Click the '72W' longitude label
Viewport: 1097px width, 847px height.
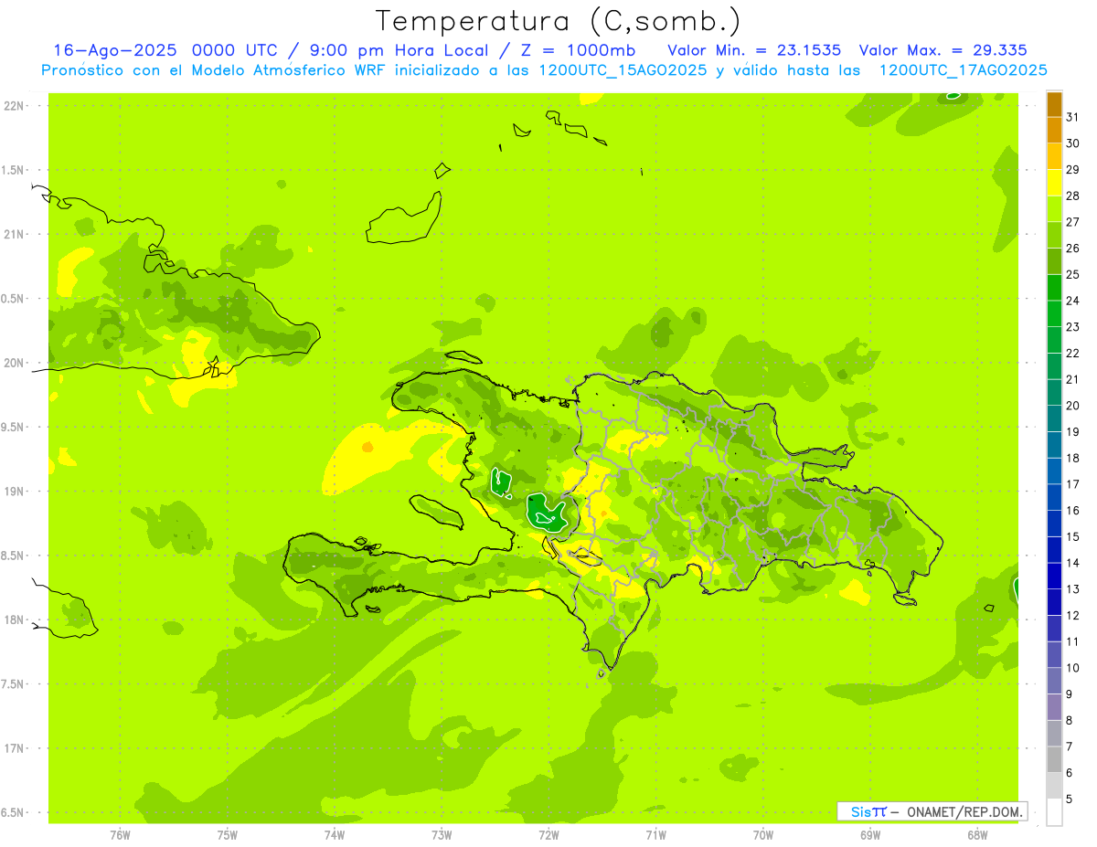(548, 835)
